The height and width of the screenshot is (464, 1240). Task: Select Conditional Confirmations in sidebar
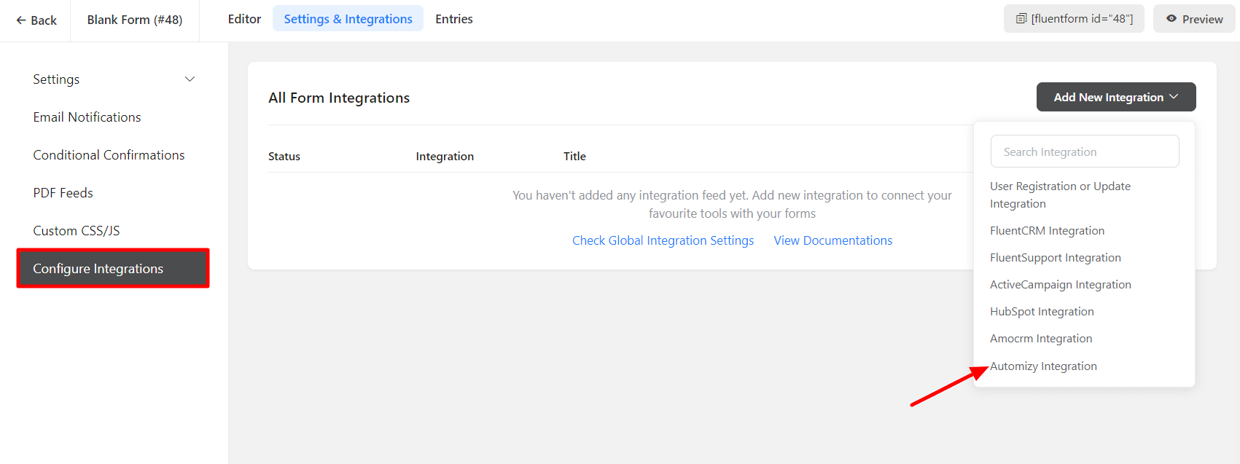click(x=109, y=155)
